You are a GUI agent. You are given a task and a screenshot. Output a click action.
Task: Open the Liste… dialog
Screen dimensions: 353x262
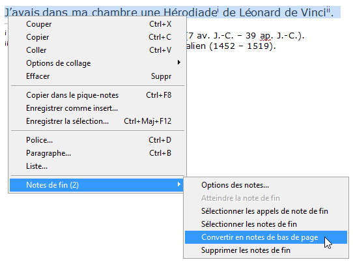[x=98, y=166]
